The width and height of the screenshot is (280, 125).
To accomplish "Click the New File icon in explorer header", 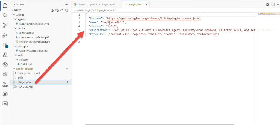I will [x=52, y=10].
